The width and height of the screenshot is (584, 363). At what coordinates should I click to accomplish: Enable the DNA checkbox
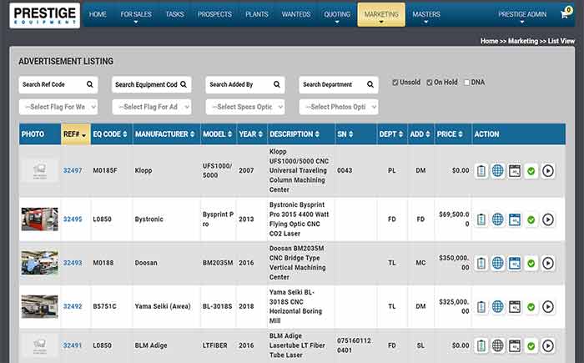pyautogui.click(x=467, y=83)
